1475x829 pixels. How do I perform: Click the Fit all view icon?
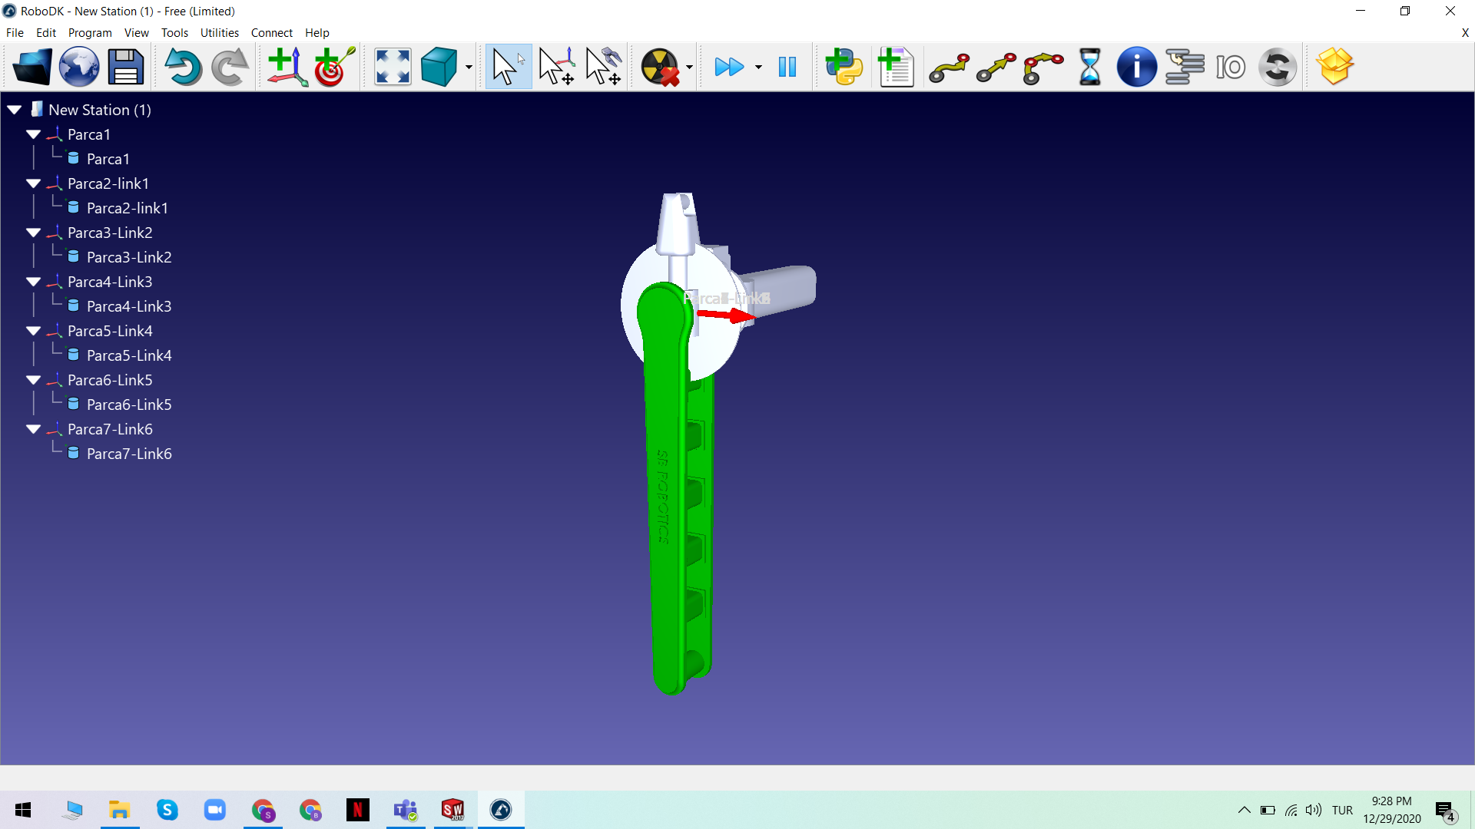(393, 67)
